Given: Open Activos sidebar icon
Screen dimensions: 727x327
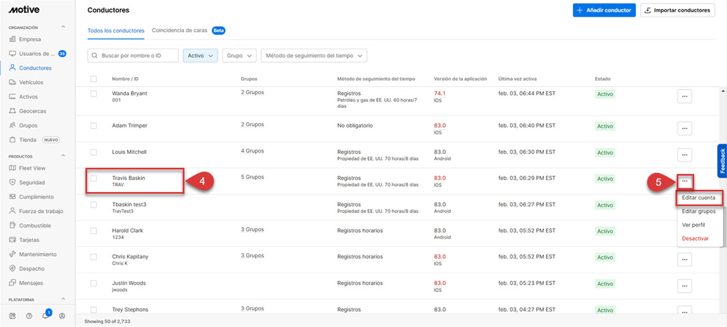Looking at the screenshot, I should coord(12,97).
